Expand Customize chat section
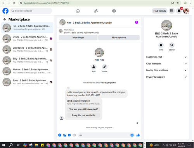The image size is (194, 148). 166,57
